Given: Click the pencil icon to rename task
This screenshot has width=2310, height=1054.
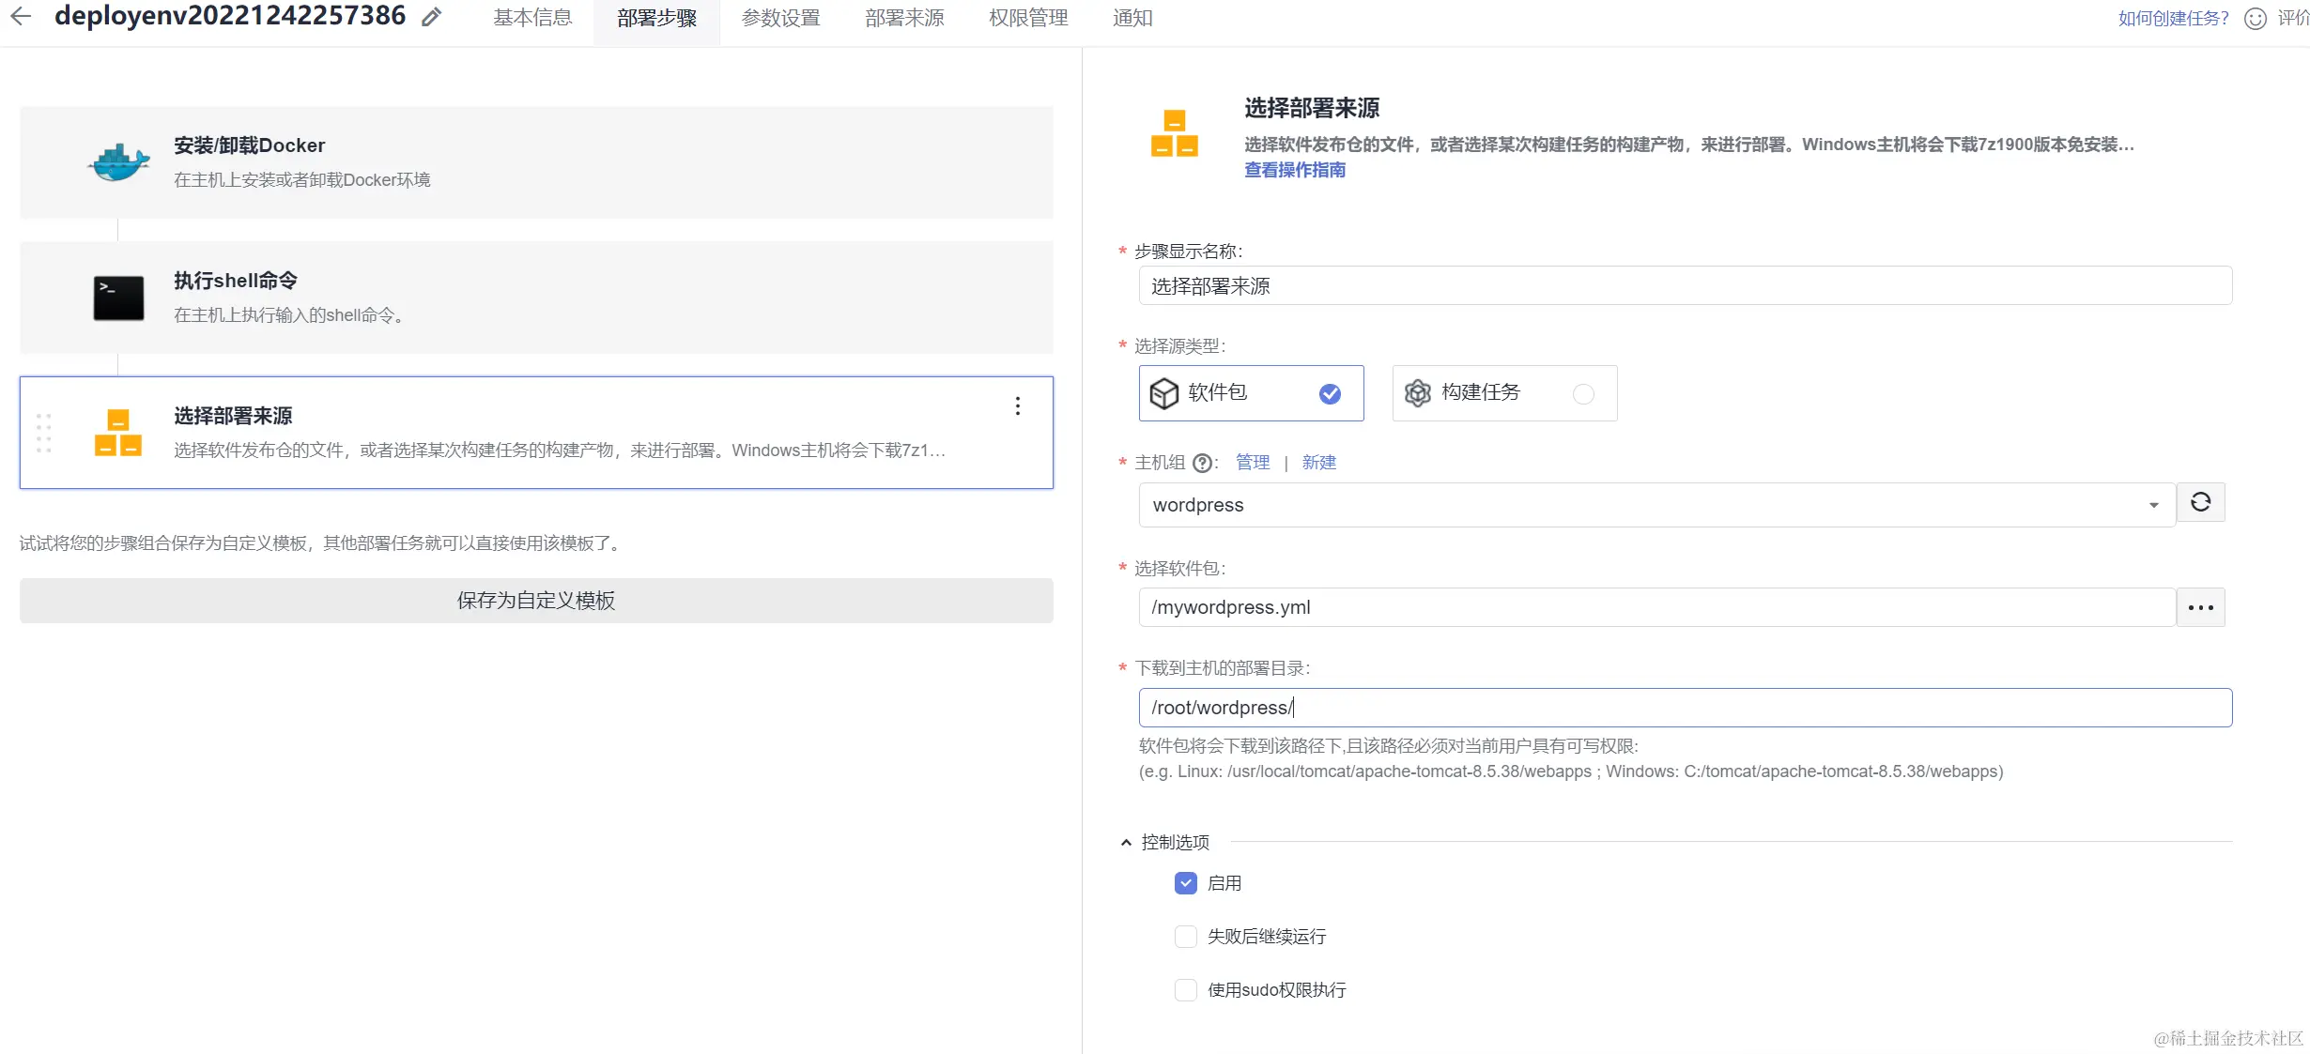Looking at the screenshot, I should (x=431, y=18).
